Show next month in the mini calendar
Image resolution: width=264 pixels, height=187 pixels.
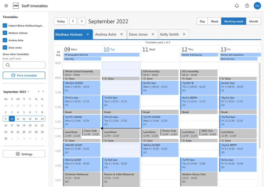[43, 92]
